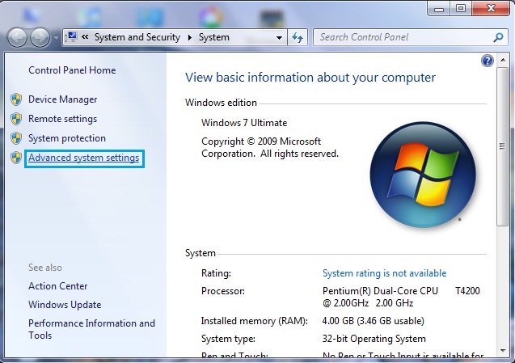The image size is (515, 363).
Task: Click the 32-bit Operating System value
Action: pos(374,339)
